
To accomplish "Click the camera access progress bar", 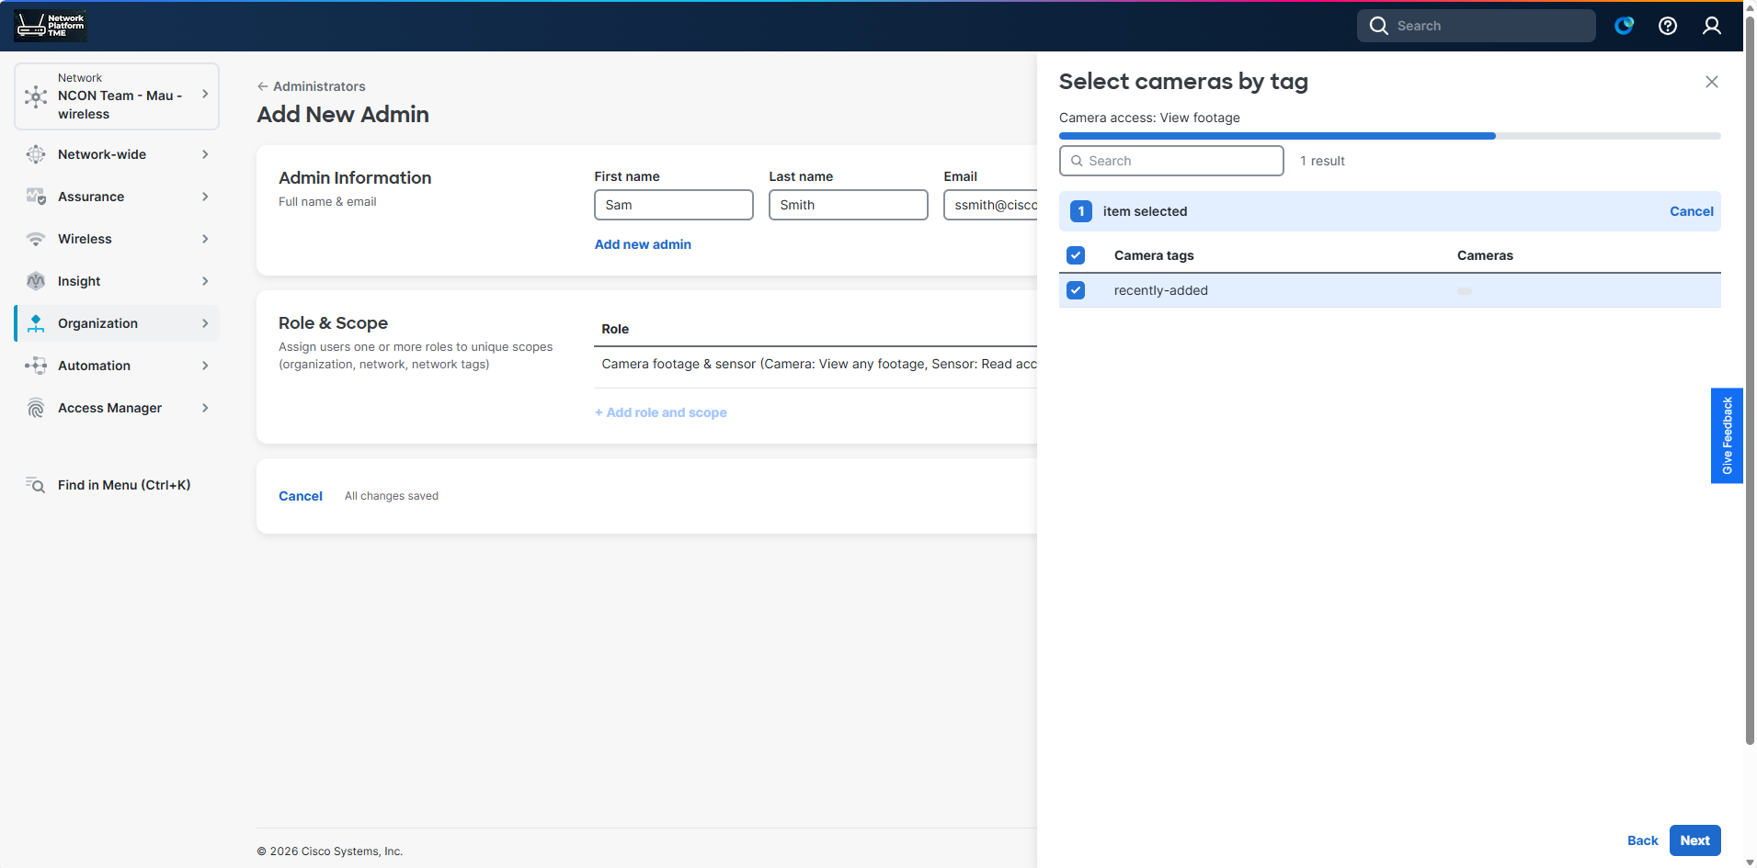I will pos(1389,136).
